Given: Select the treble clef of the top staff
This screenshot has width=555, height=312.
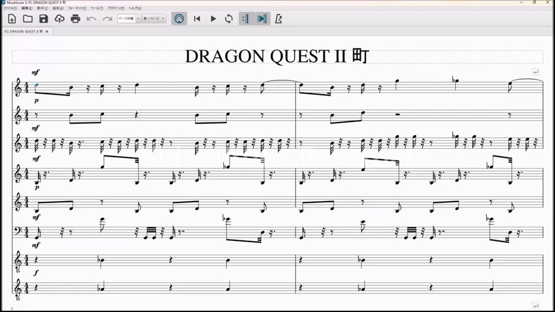Looking at the screenshot, I should [18, 87].
